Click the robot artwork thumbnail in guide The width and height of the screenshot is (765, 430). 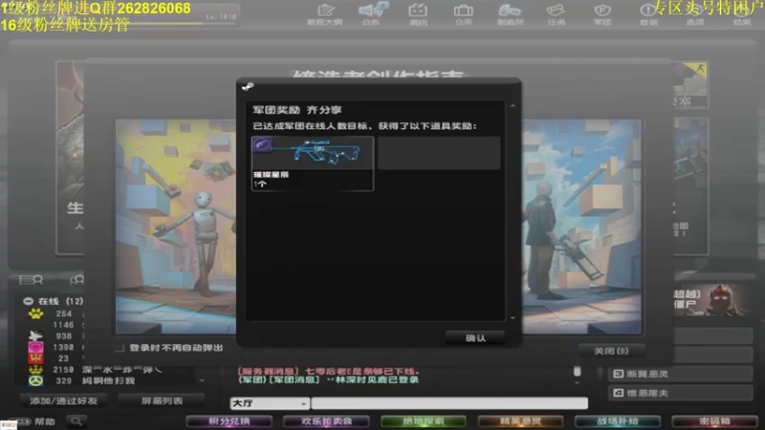click(176, 226)
